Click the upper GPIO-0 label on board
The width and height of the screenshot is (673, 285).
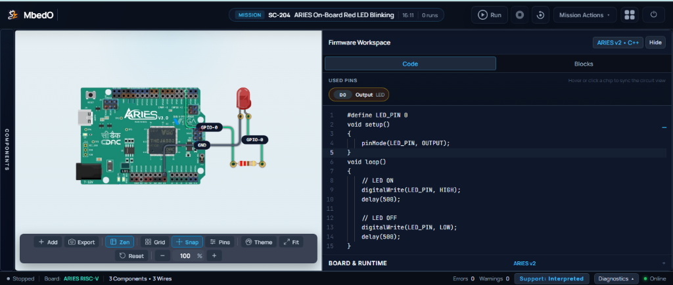[x=210, y=127]
